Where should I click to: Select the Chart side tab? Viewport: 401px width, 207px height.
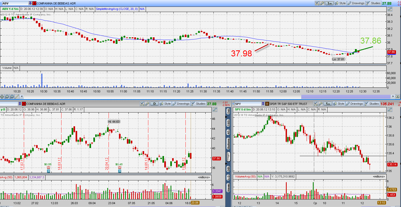pos(228,157)
